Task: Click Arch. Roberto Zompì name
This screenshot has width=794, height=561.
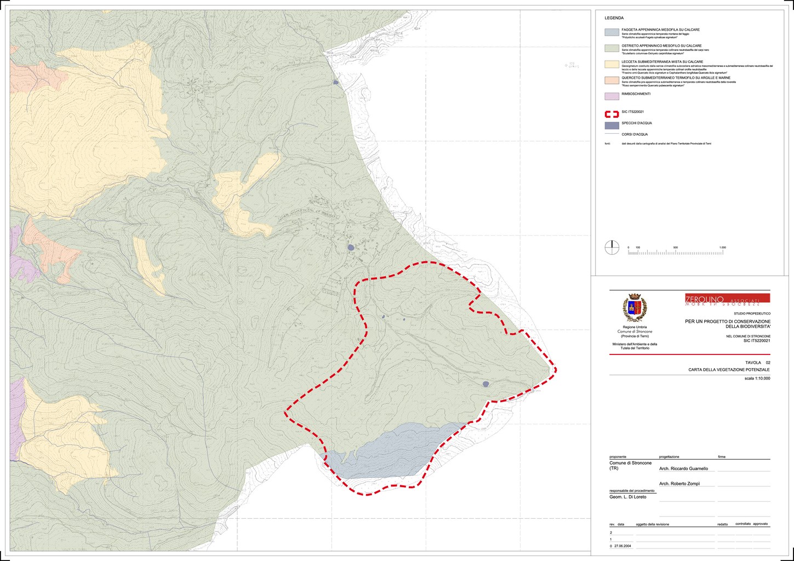Action: click(679, 484)
